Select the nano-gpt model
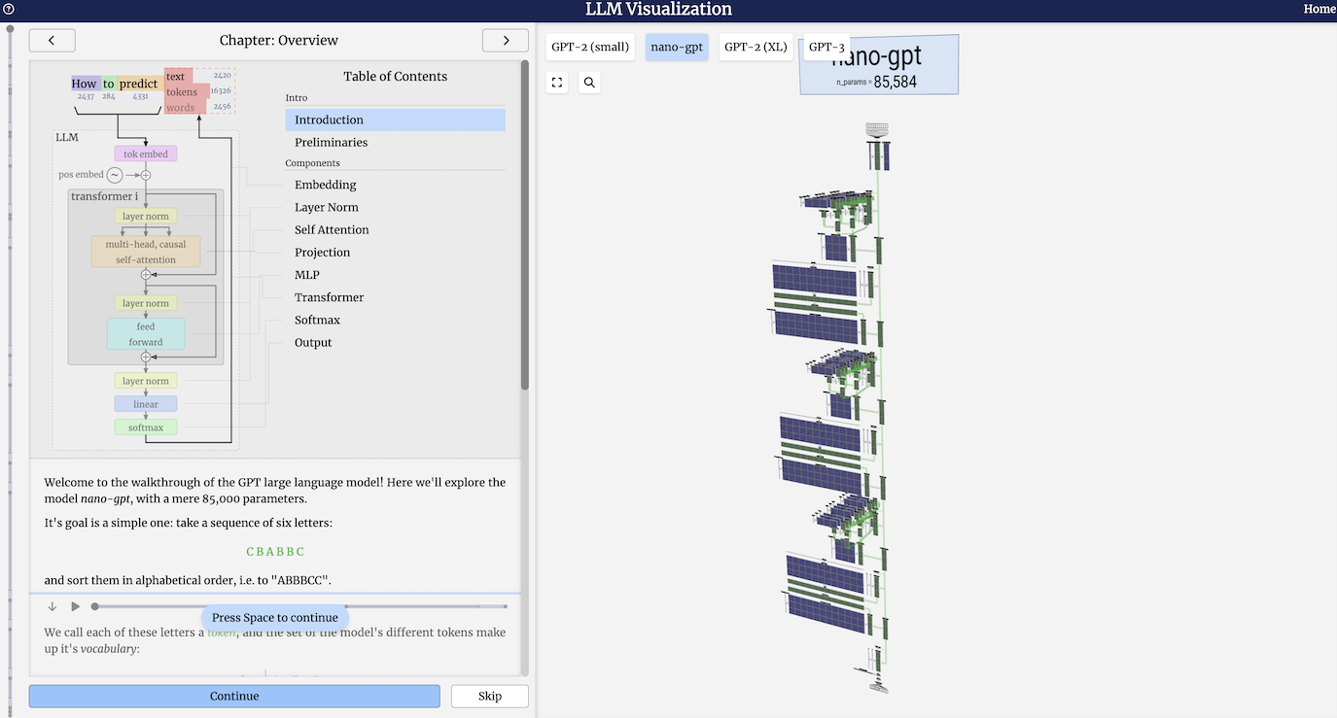Screen dimensions: 1337x718 [x=677, y=47]
